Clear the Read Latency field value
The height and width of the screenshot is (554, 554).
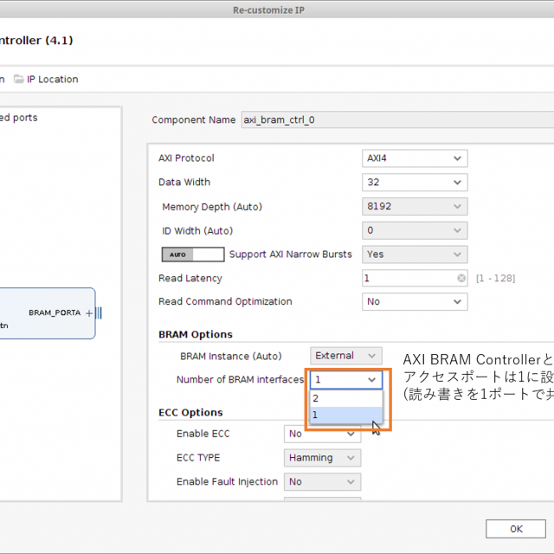click(461, 279)
